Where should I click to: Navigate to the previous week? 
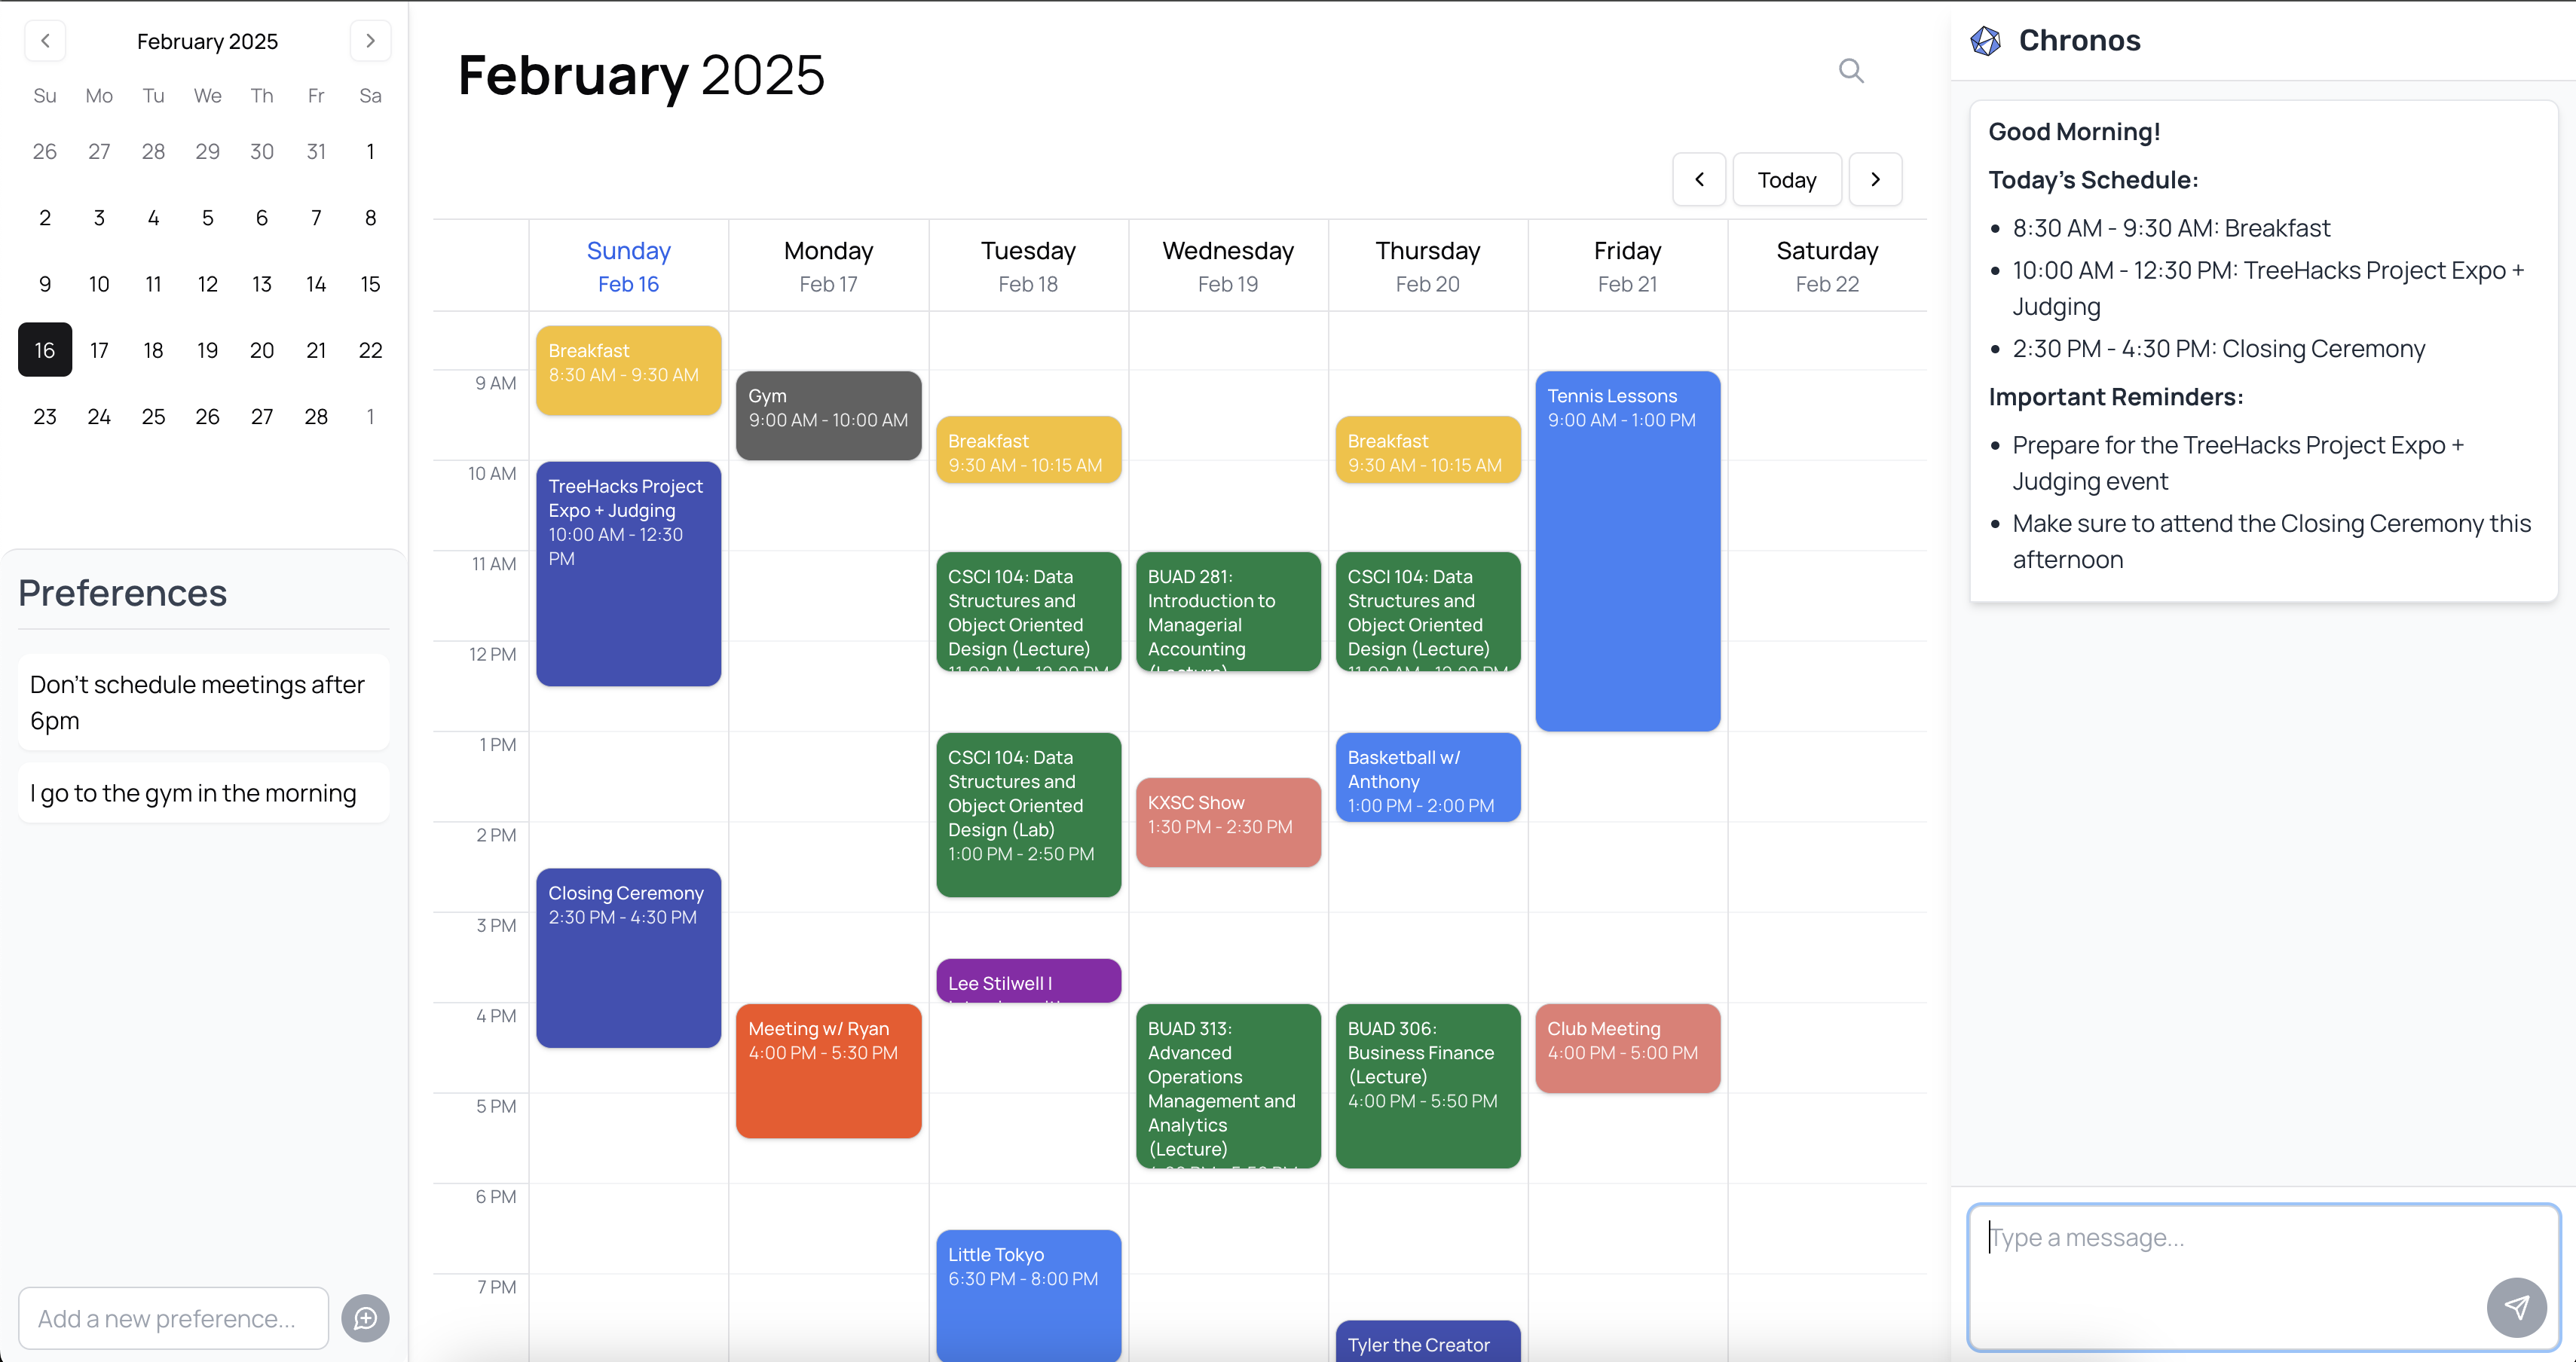(1699, 180)
